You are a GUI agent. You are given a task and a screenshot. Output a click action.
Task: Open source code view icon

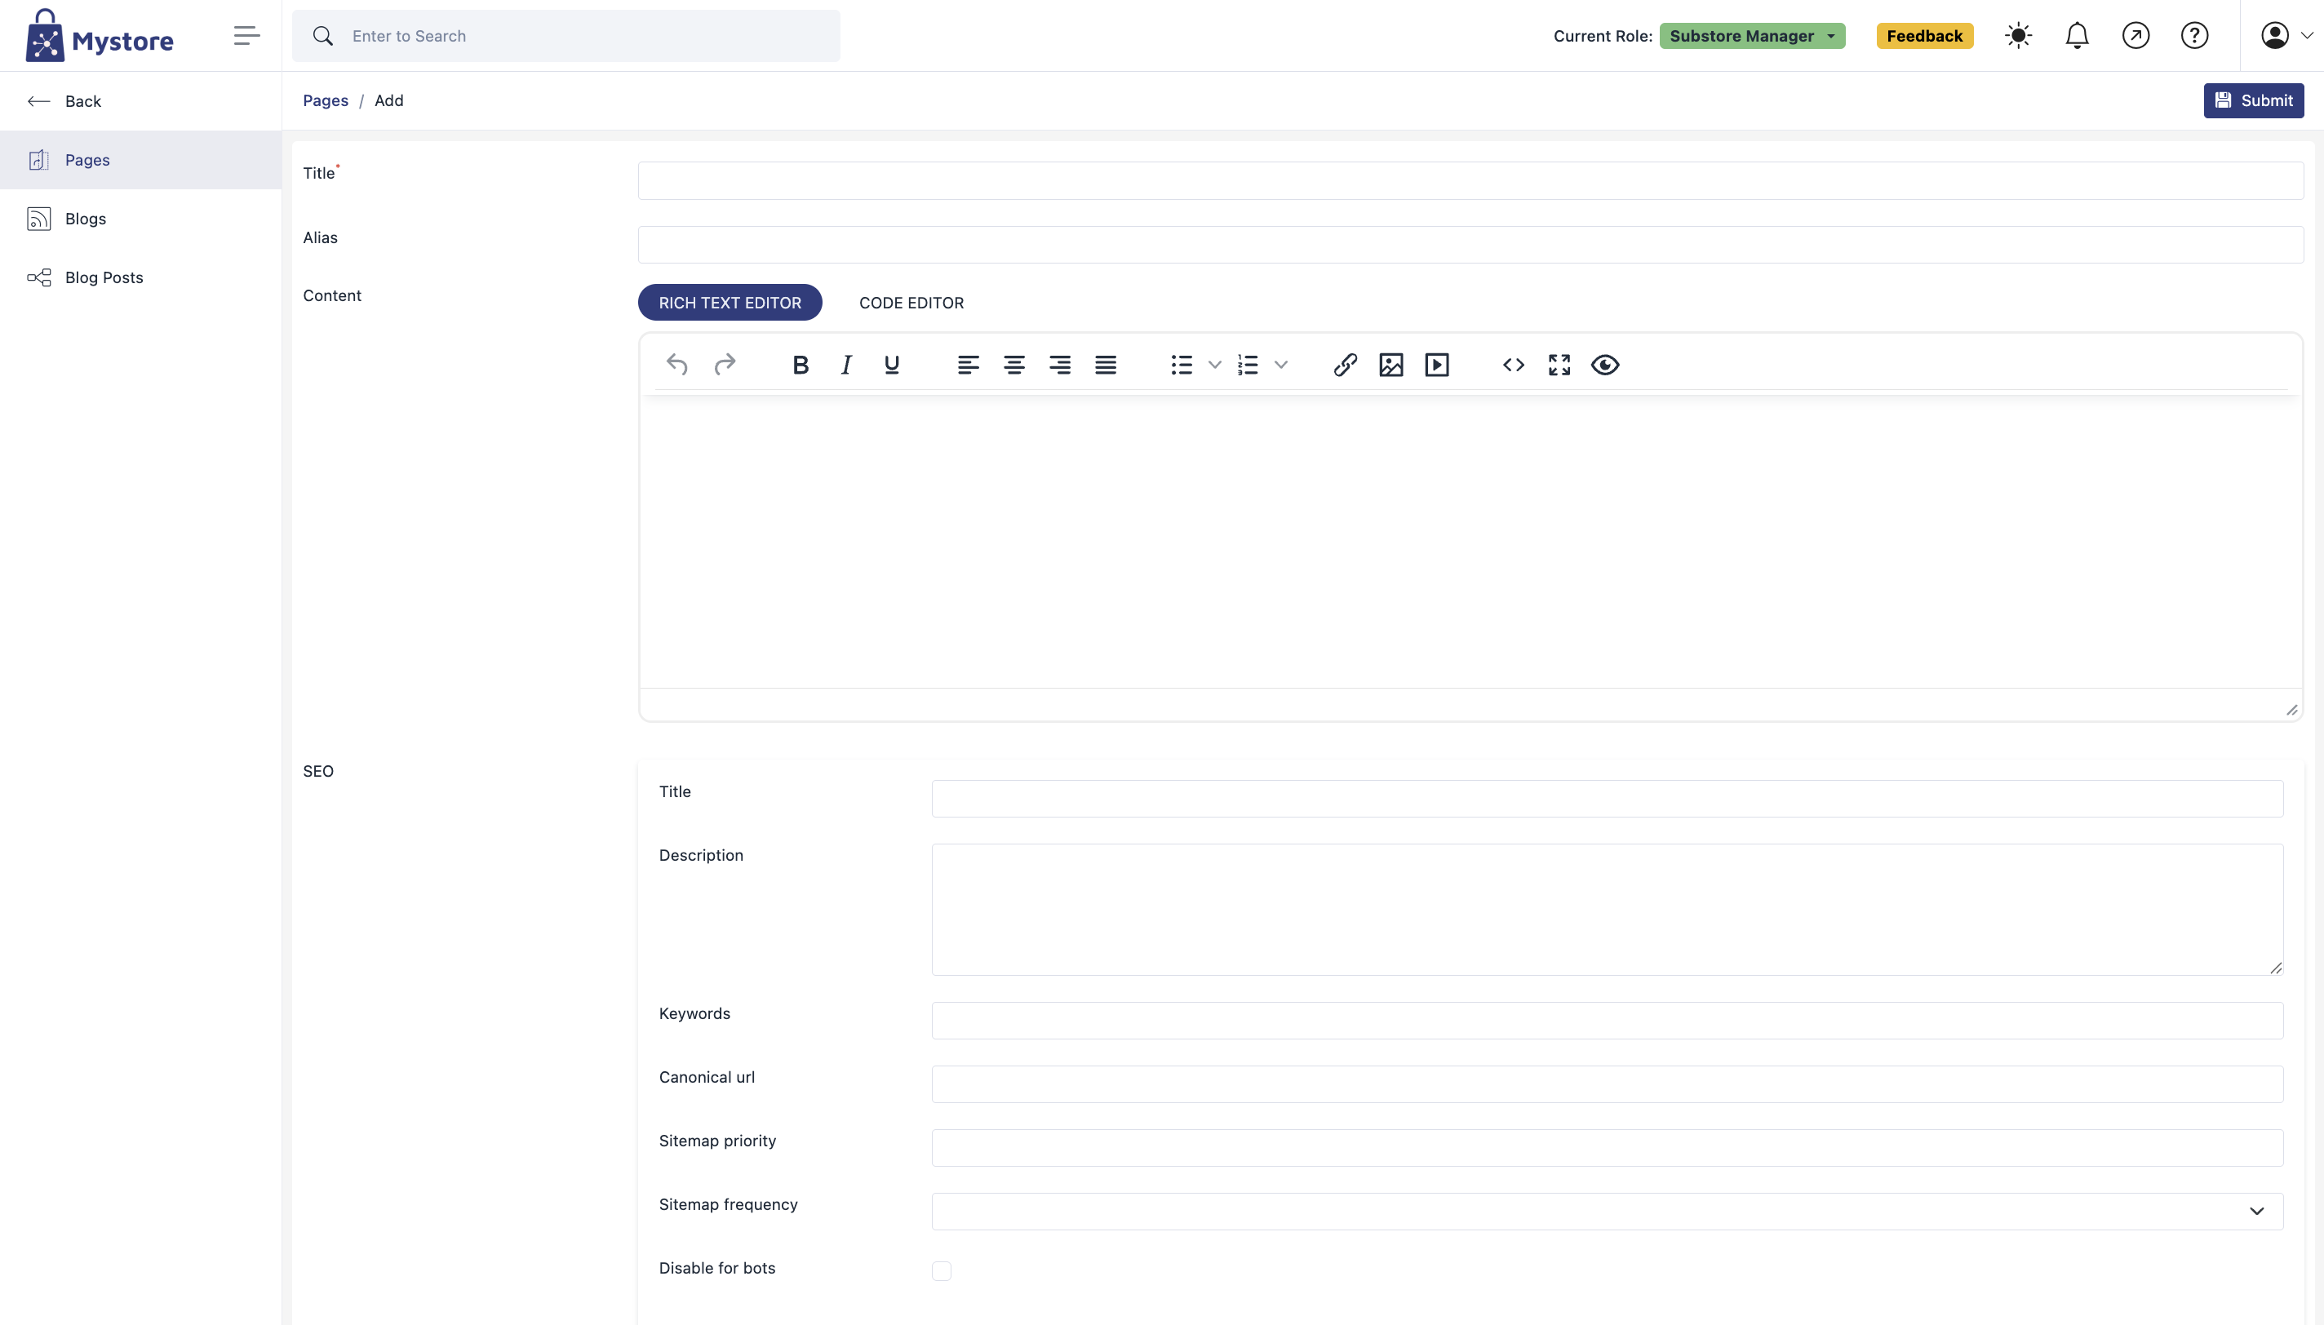(x=1513, y=365)
